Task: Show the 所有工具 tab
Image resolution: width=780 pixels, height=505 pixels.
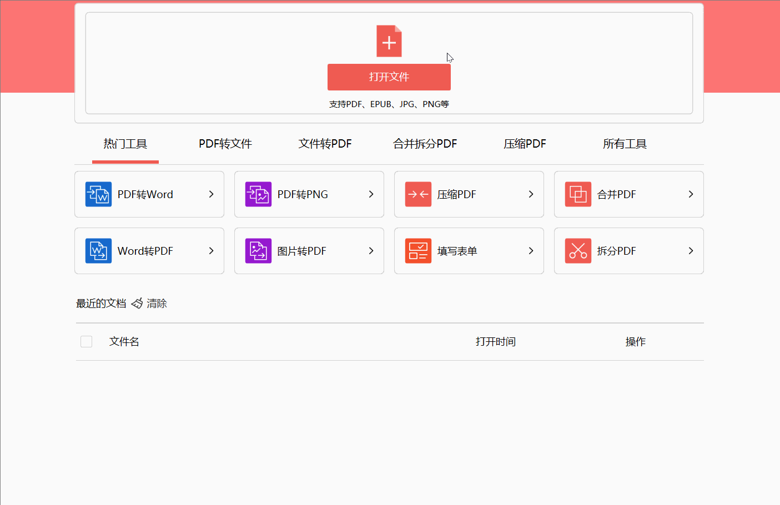Action: [625, 144]
